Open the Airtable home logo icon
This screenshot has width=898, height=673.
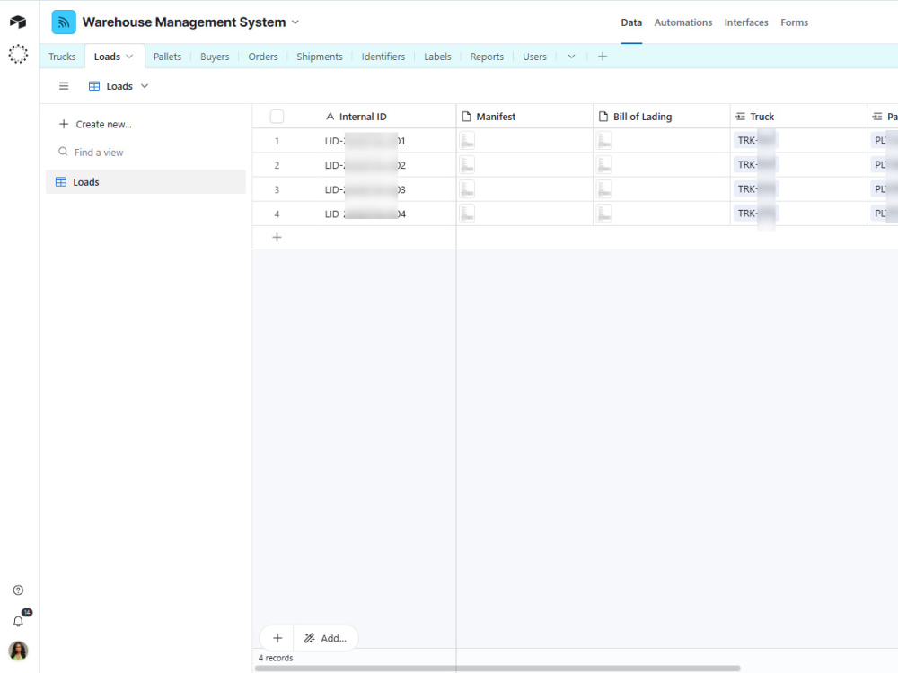click(x=18, y=22)
